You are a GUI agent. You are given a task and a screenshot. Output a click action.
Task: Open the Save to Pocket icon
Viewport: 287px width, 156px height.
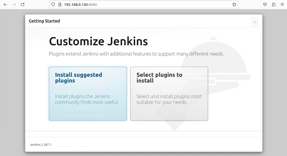pyautogui.click(x=265, y=5)
